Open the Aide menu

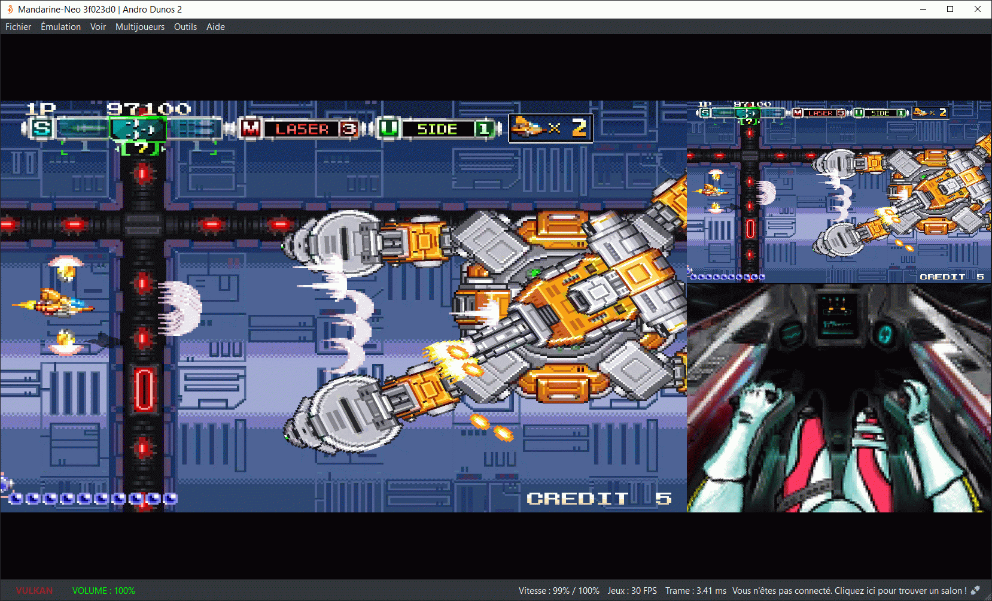tap(215, 27)
